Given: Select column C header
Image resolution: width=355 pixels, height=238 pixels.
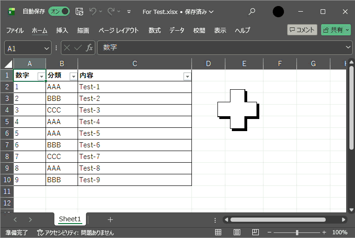Looking at the screenshot, I should point(135,64).
